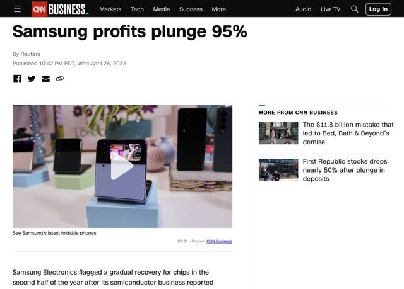Expand the More menu

(219, 9)
